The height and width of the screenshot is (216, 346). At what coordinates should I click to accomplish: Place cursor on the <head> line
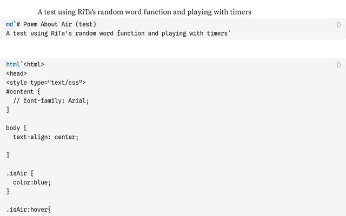point(17,73)
